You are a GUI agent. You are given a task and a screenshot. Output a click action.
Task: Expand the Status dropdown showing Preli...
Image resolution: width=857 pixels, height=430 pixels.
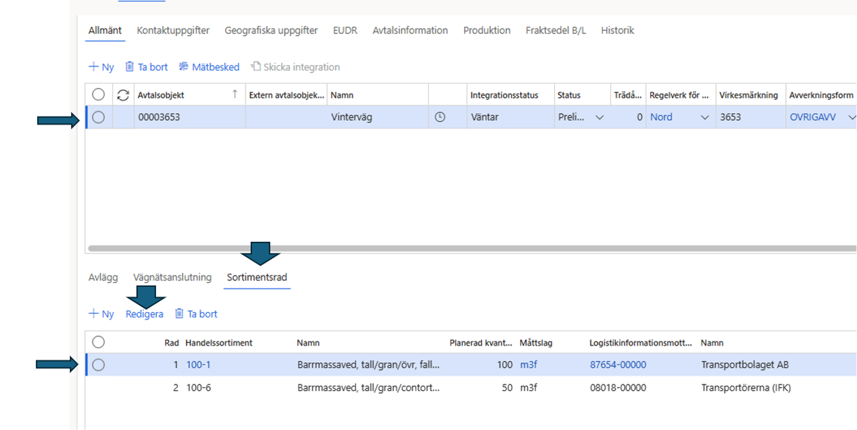pyautogui.click(x=599, y=118)
